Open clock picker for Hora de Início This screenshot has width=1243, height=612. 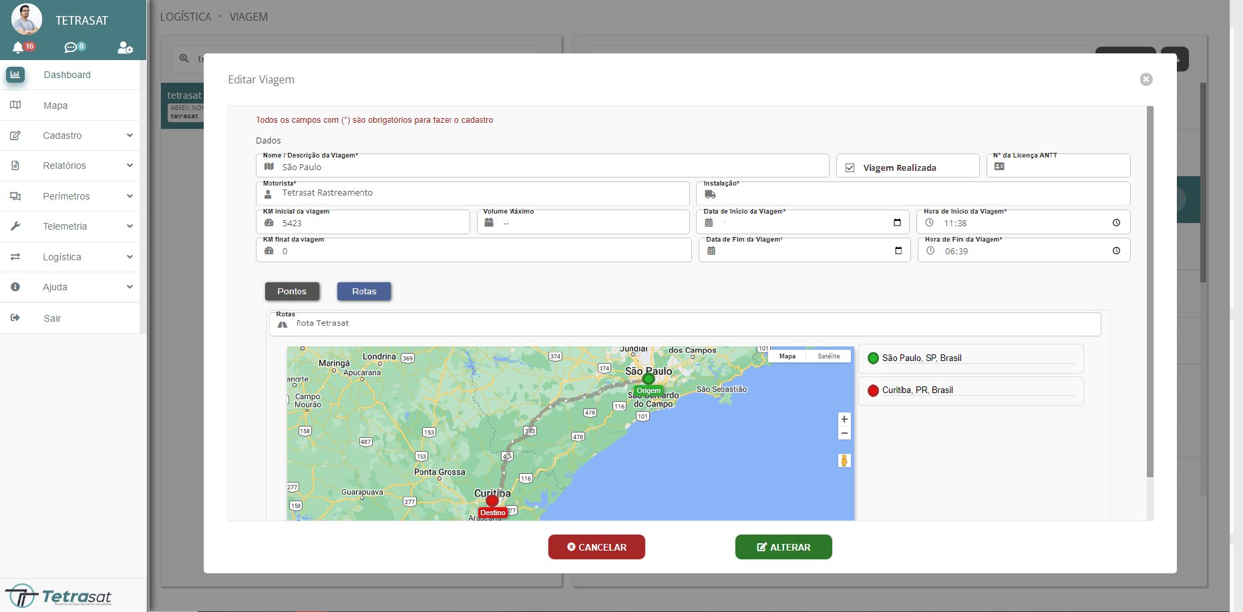1116,223
